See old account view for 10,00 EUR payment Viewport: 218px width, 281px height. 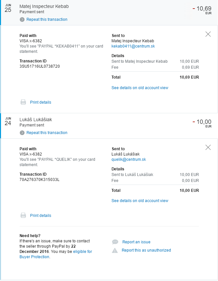click(x=140, y=201)
